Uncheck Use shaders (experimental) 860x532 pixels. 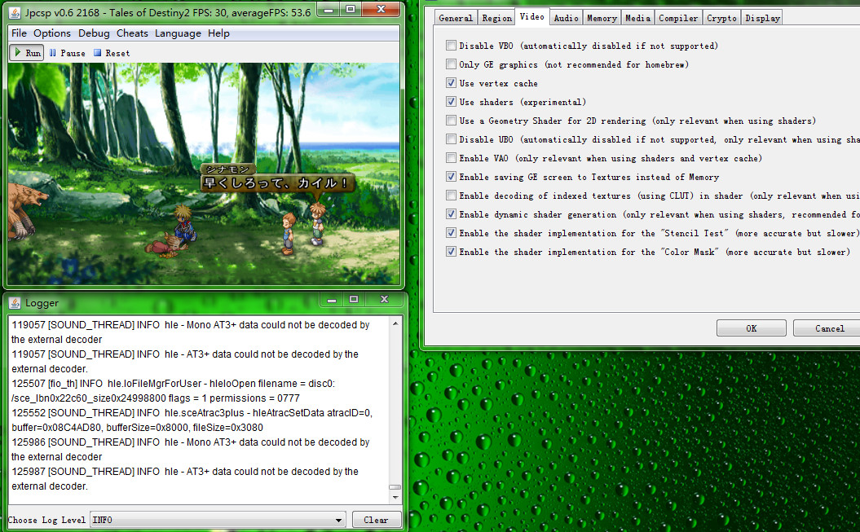coord(451,101)
